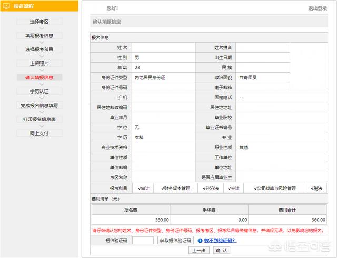Switch to the 上传照片 step
Screen dimensions: 337x258
click(x=39, y=64)
